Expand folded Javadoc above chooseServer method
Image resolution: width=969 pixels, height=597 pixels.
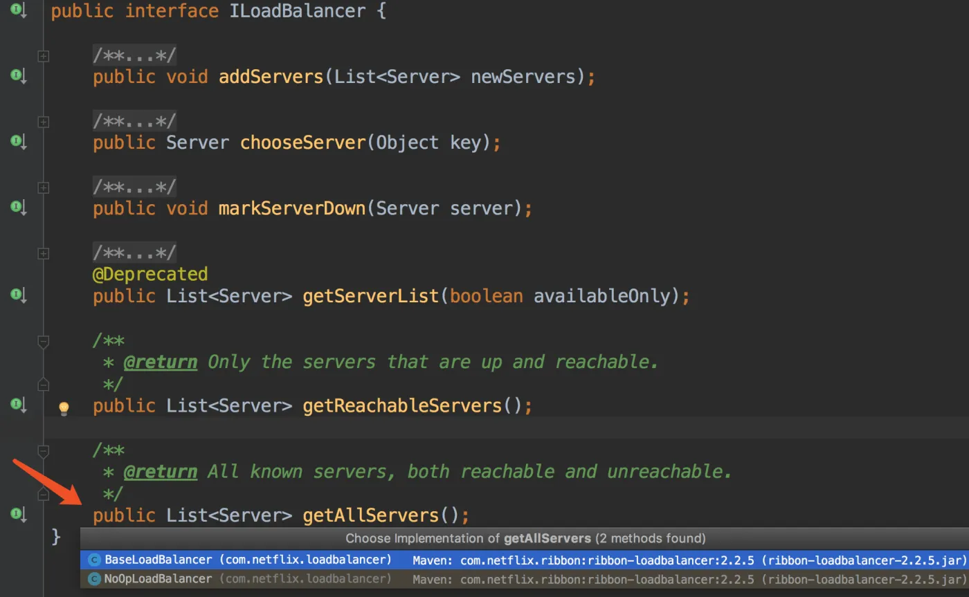(x=43, y=122)
